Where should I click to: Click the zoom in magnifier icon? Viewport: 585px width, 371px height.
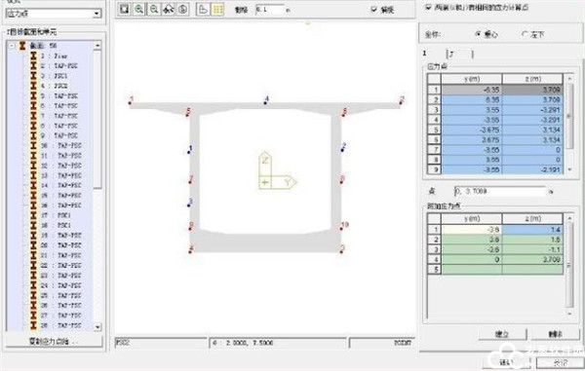coord(139,9)
